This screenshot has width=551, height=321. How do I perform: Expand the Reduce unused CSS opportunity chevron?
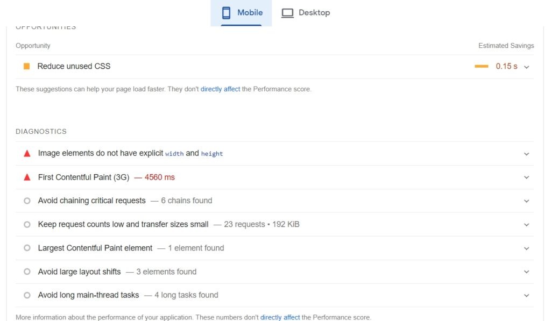coord(526,67)
